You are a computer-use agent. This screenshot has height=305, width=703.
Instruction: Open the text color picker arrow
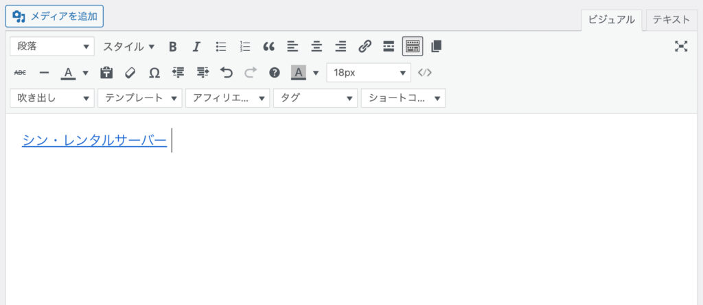point(85,73)
